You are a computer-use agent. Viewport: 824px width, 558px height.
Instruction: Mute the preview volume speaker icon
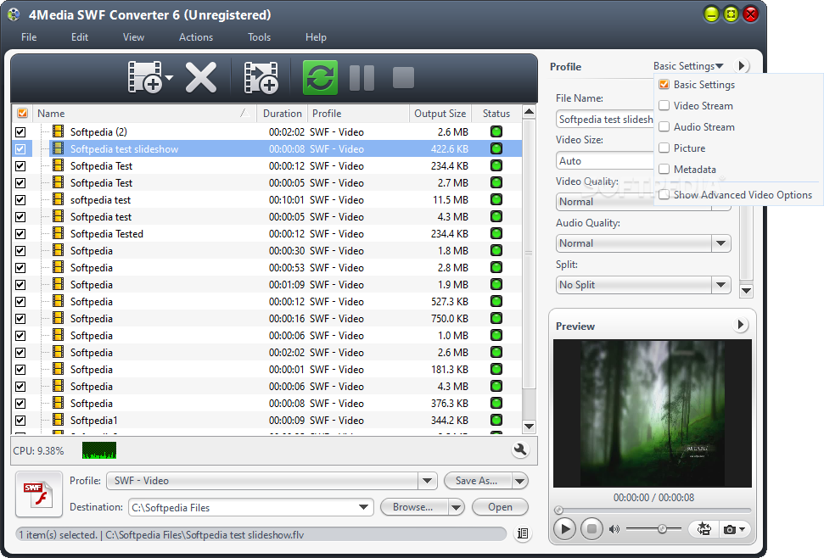pyautogui.click(x=614, y=529)
